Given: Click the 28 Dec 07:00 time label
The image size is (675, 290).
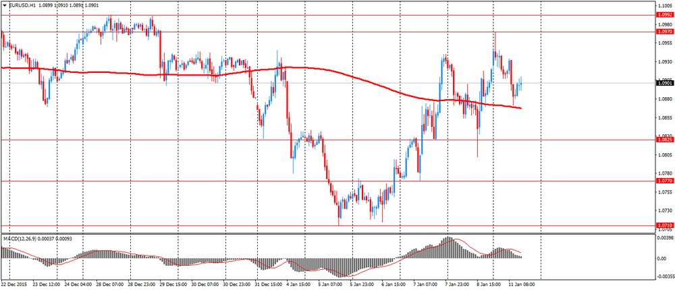Looking at the screenshot, I should (111, 285).
